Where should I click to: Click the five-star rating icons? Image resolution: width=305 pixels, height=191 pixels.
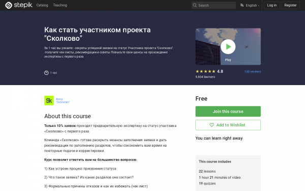point(205,71)
